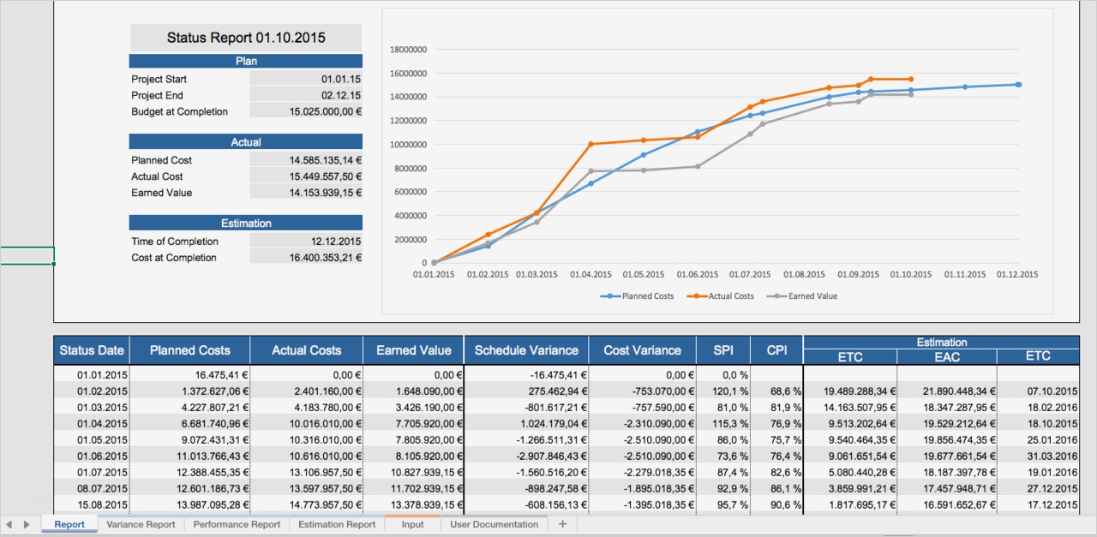Open the Input sheet tab
This screenshot has height=537, width=1097.
[x=412, y=524]
